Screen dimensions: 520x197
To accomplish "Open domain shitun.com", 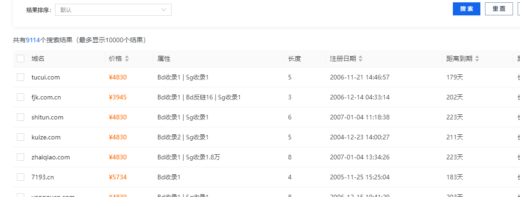I will click(x=48, y=117).
